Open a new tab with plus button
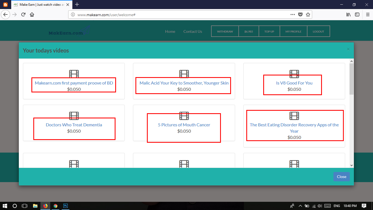This screenshot has height=210, width=373. coord(77,4)
